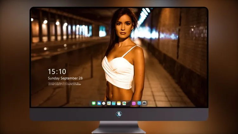Launch the Weather app from the dock
Viewport: 238px width, 134px height.
click(x=99, y=104)
